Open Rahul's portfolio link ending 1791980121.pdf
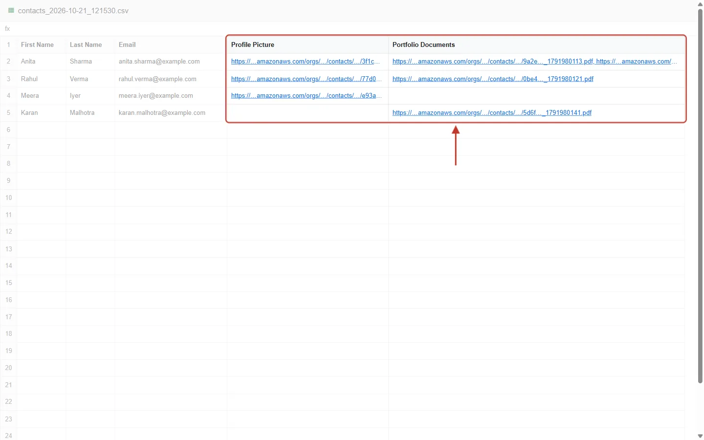Image resolution: width=704 pixels, height=440 pixels. coord(493,79)
